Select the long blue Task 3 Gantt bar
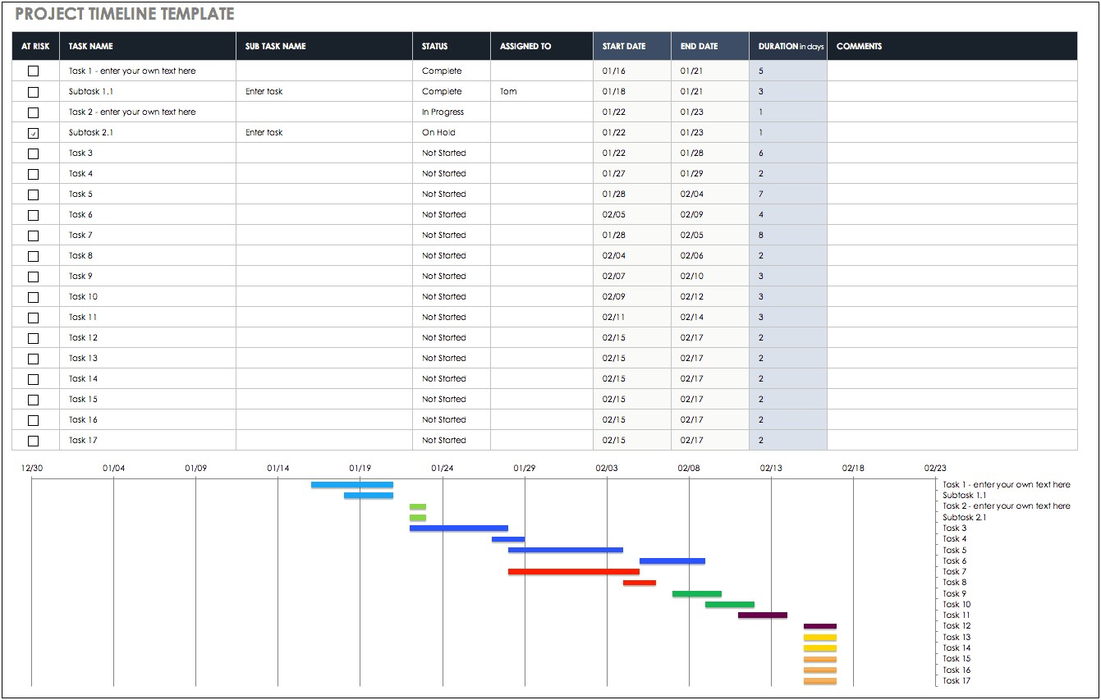 (x=459, y=528)
